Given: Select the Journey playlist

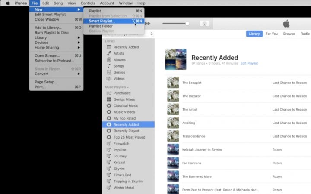Looking at the screenshot, I should click(x=120, y=156).
